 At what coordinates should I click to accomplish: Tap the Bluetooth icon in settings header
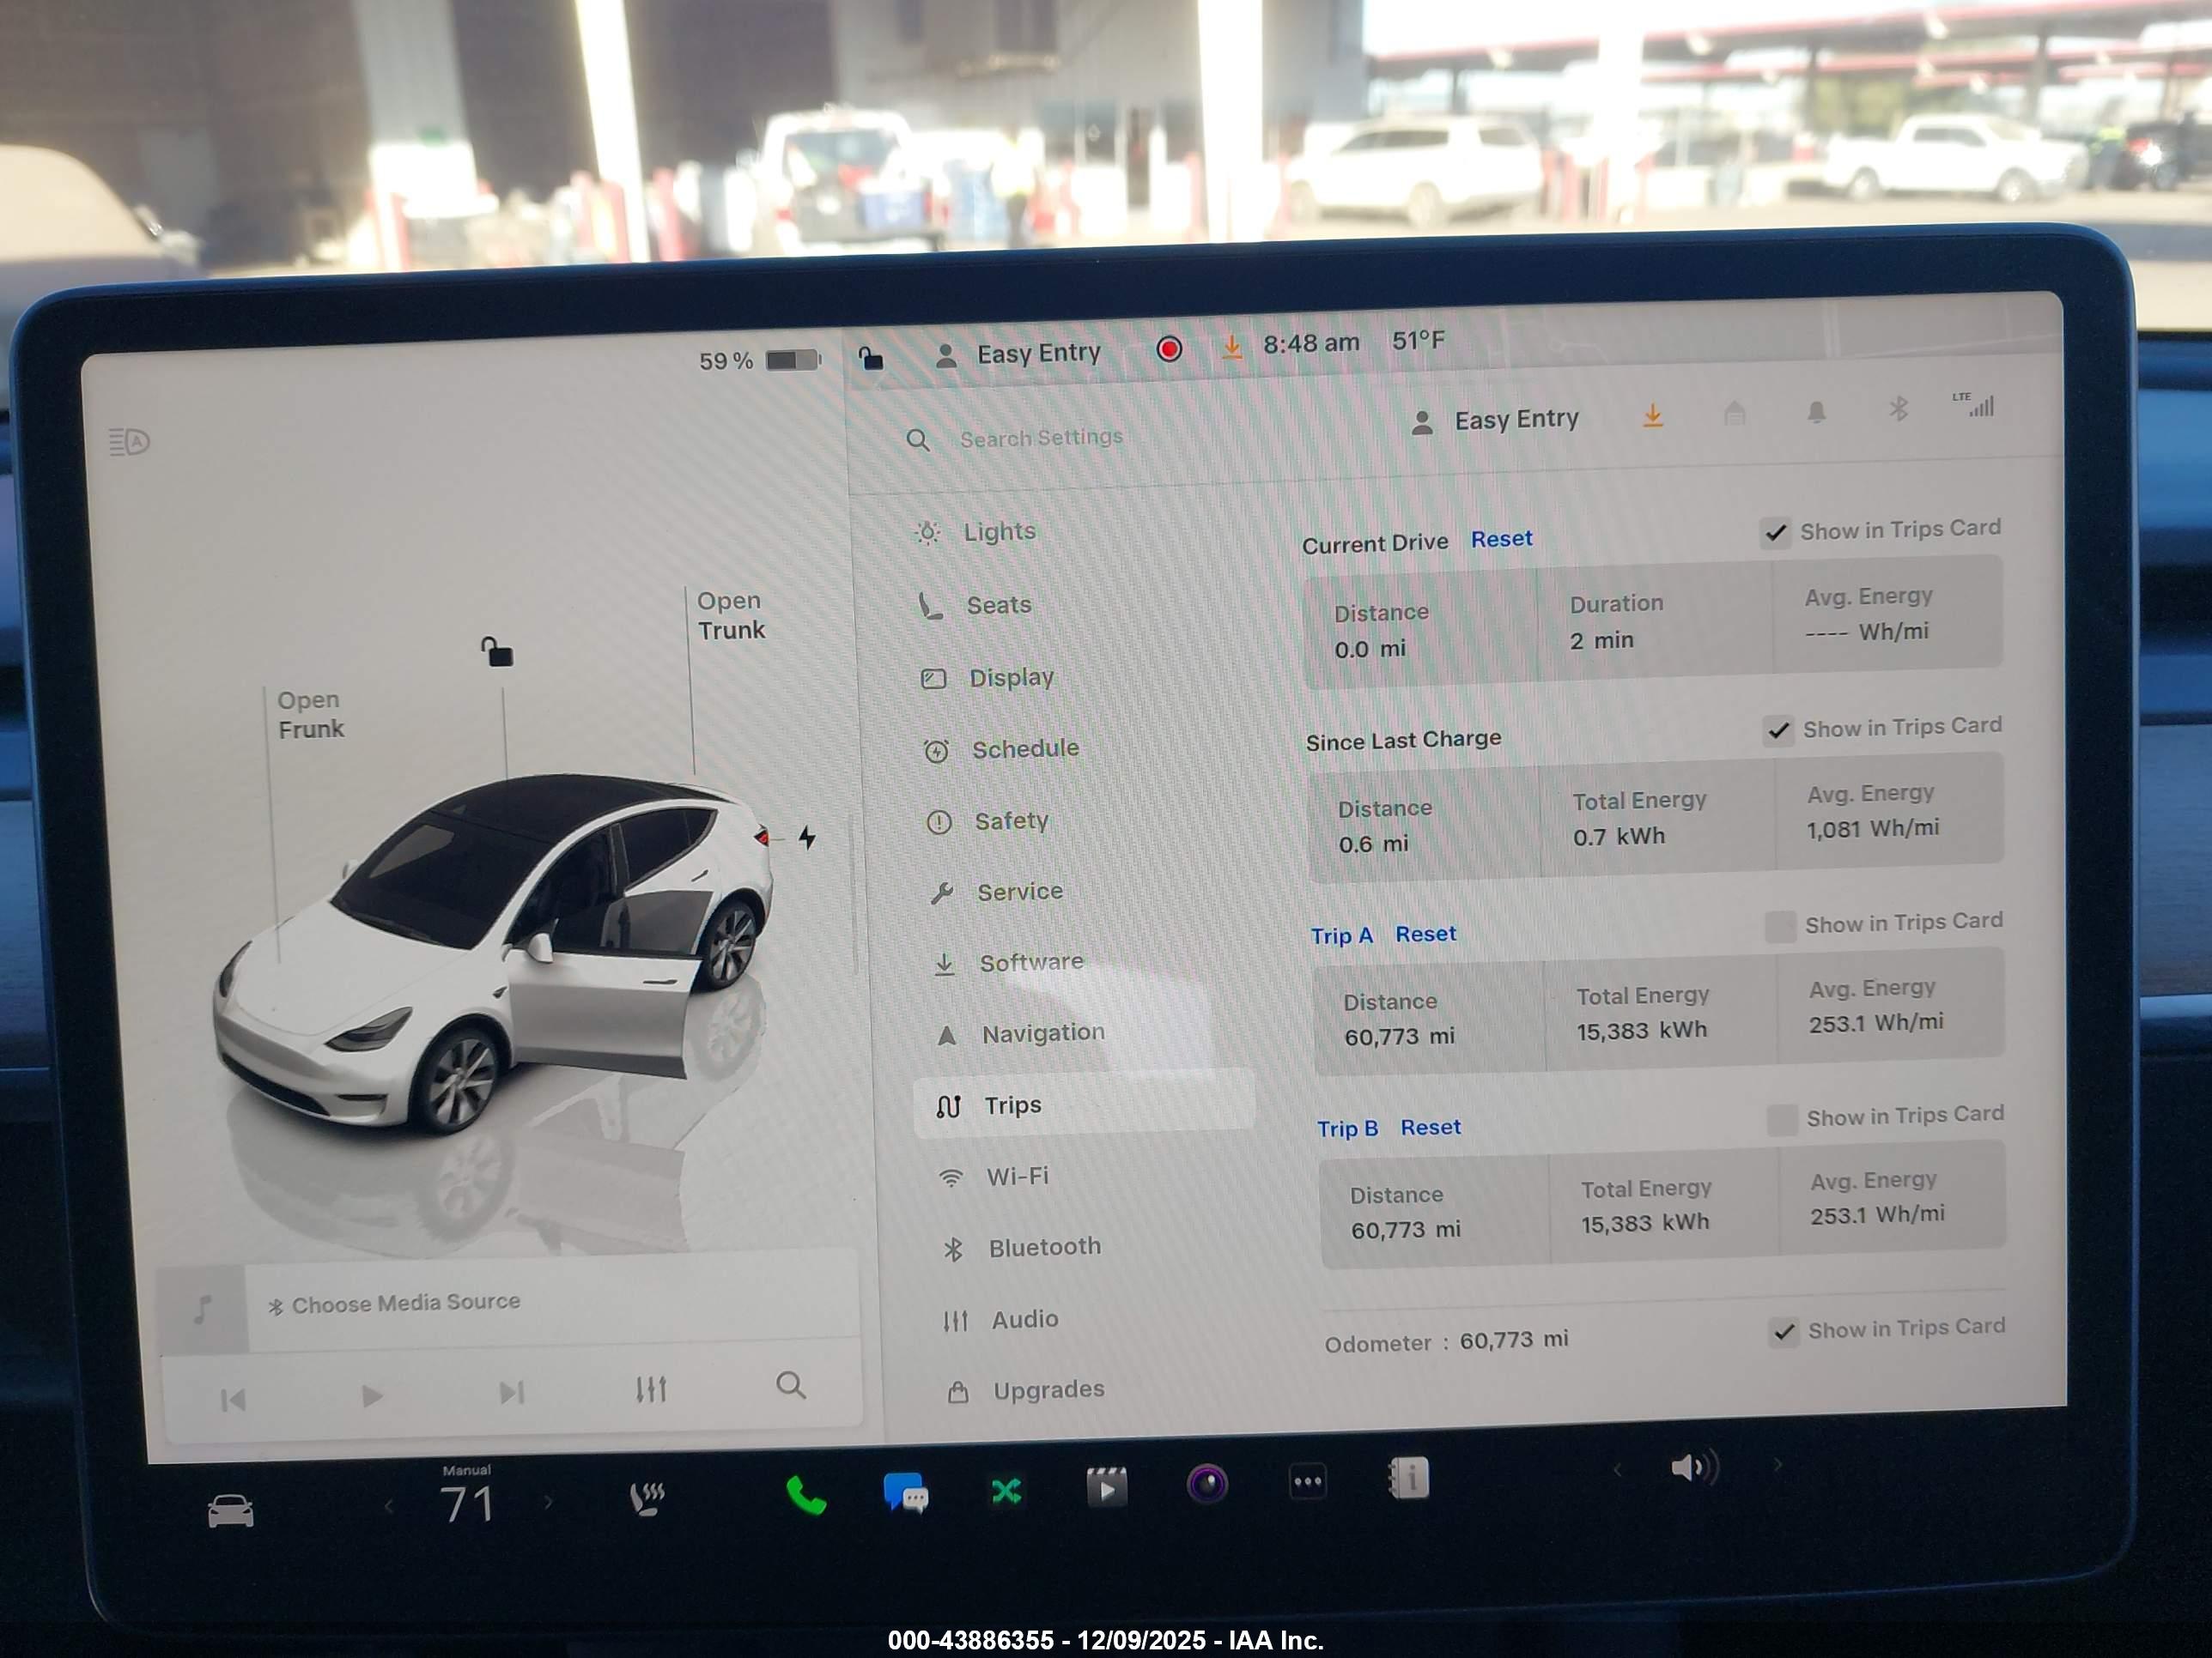1898,408
